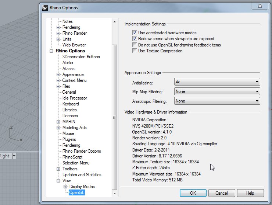
Task: Select Libraries in the options tree
Action: coord(69,110)
